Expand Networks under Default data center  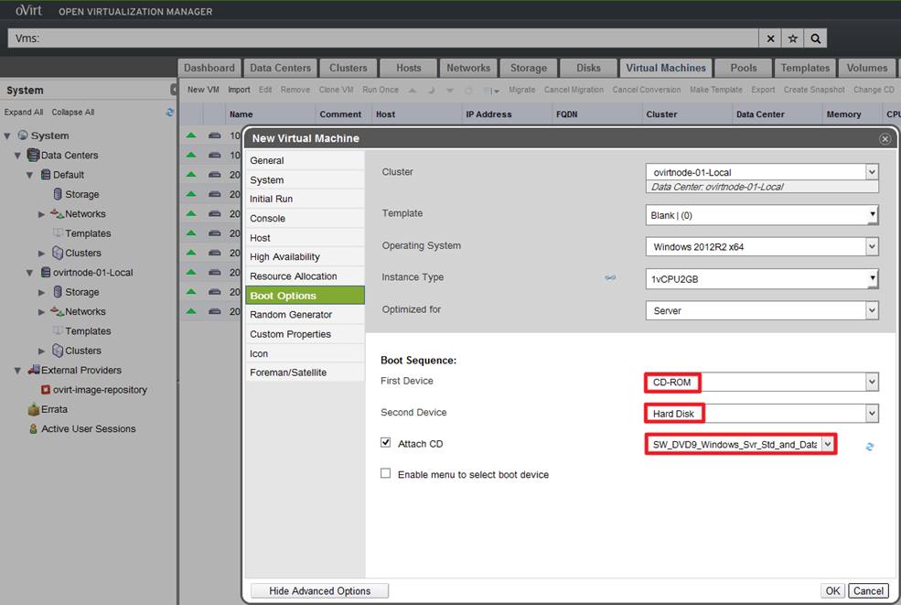click(41, 214)
